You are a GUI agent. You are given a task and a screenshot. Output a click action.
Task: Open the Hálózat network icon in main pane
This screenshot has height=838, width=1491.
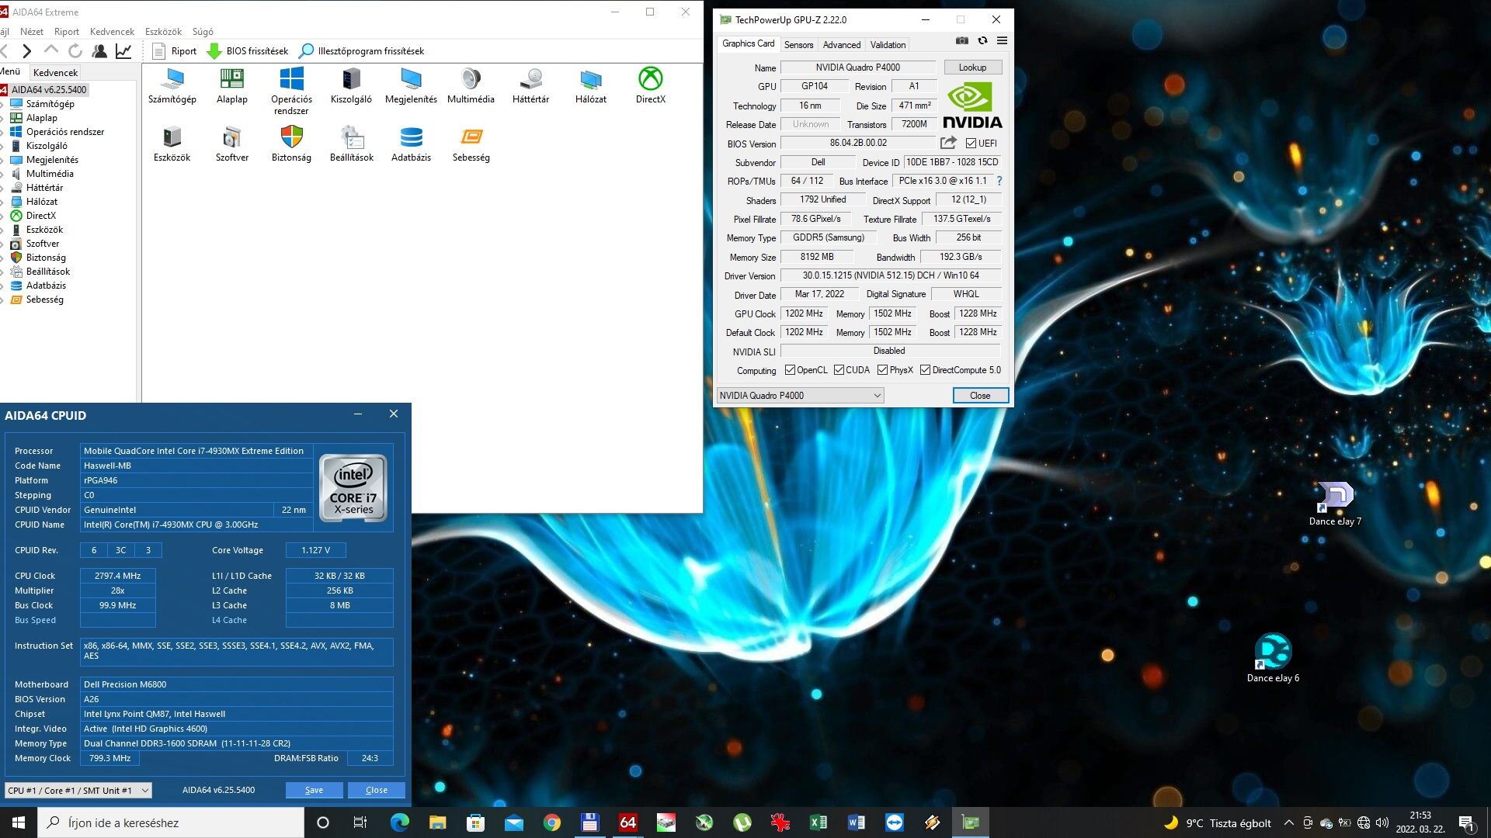click(x=590, y=85)
